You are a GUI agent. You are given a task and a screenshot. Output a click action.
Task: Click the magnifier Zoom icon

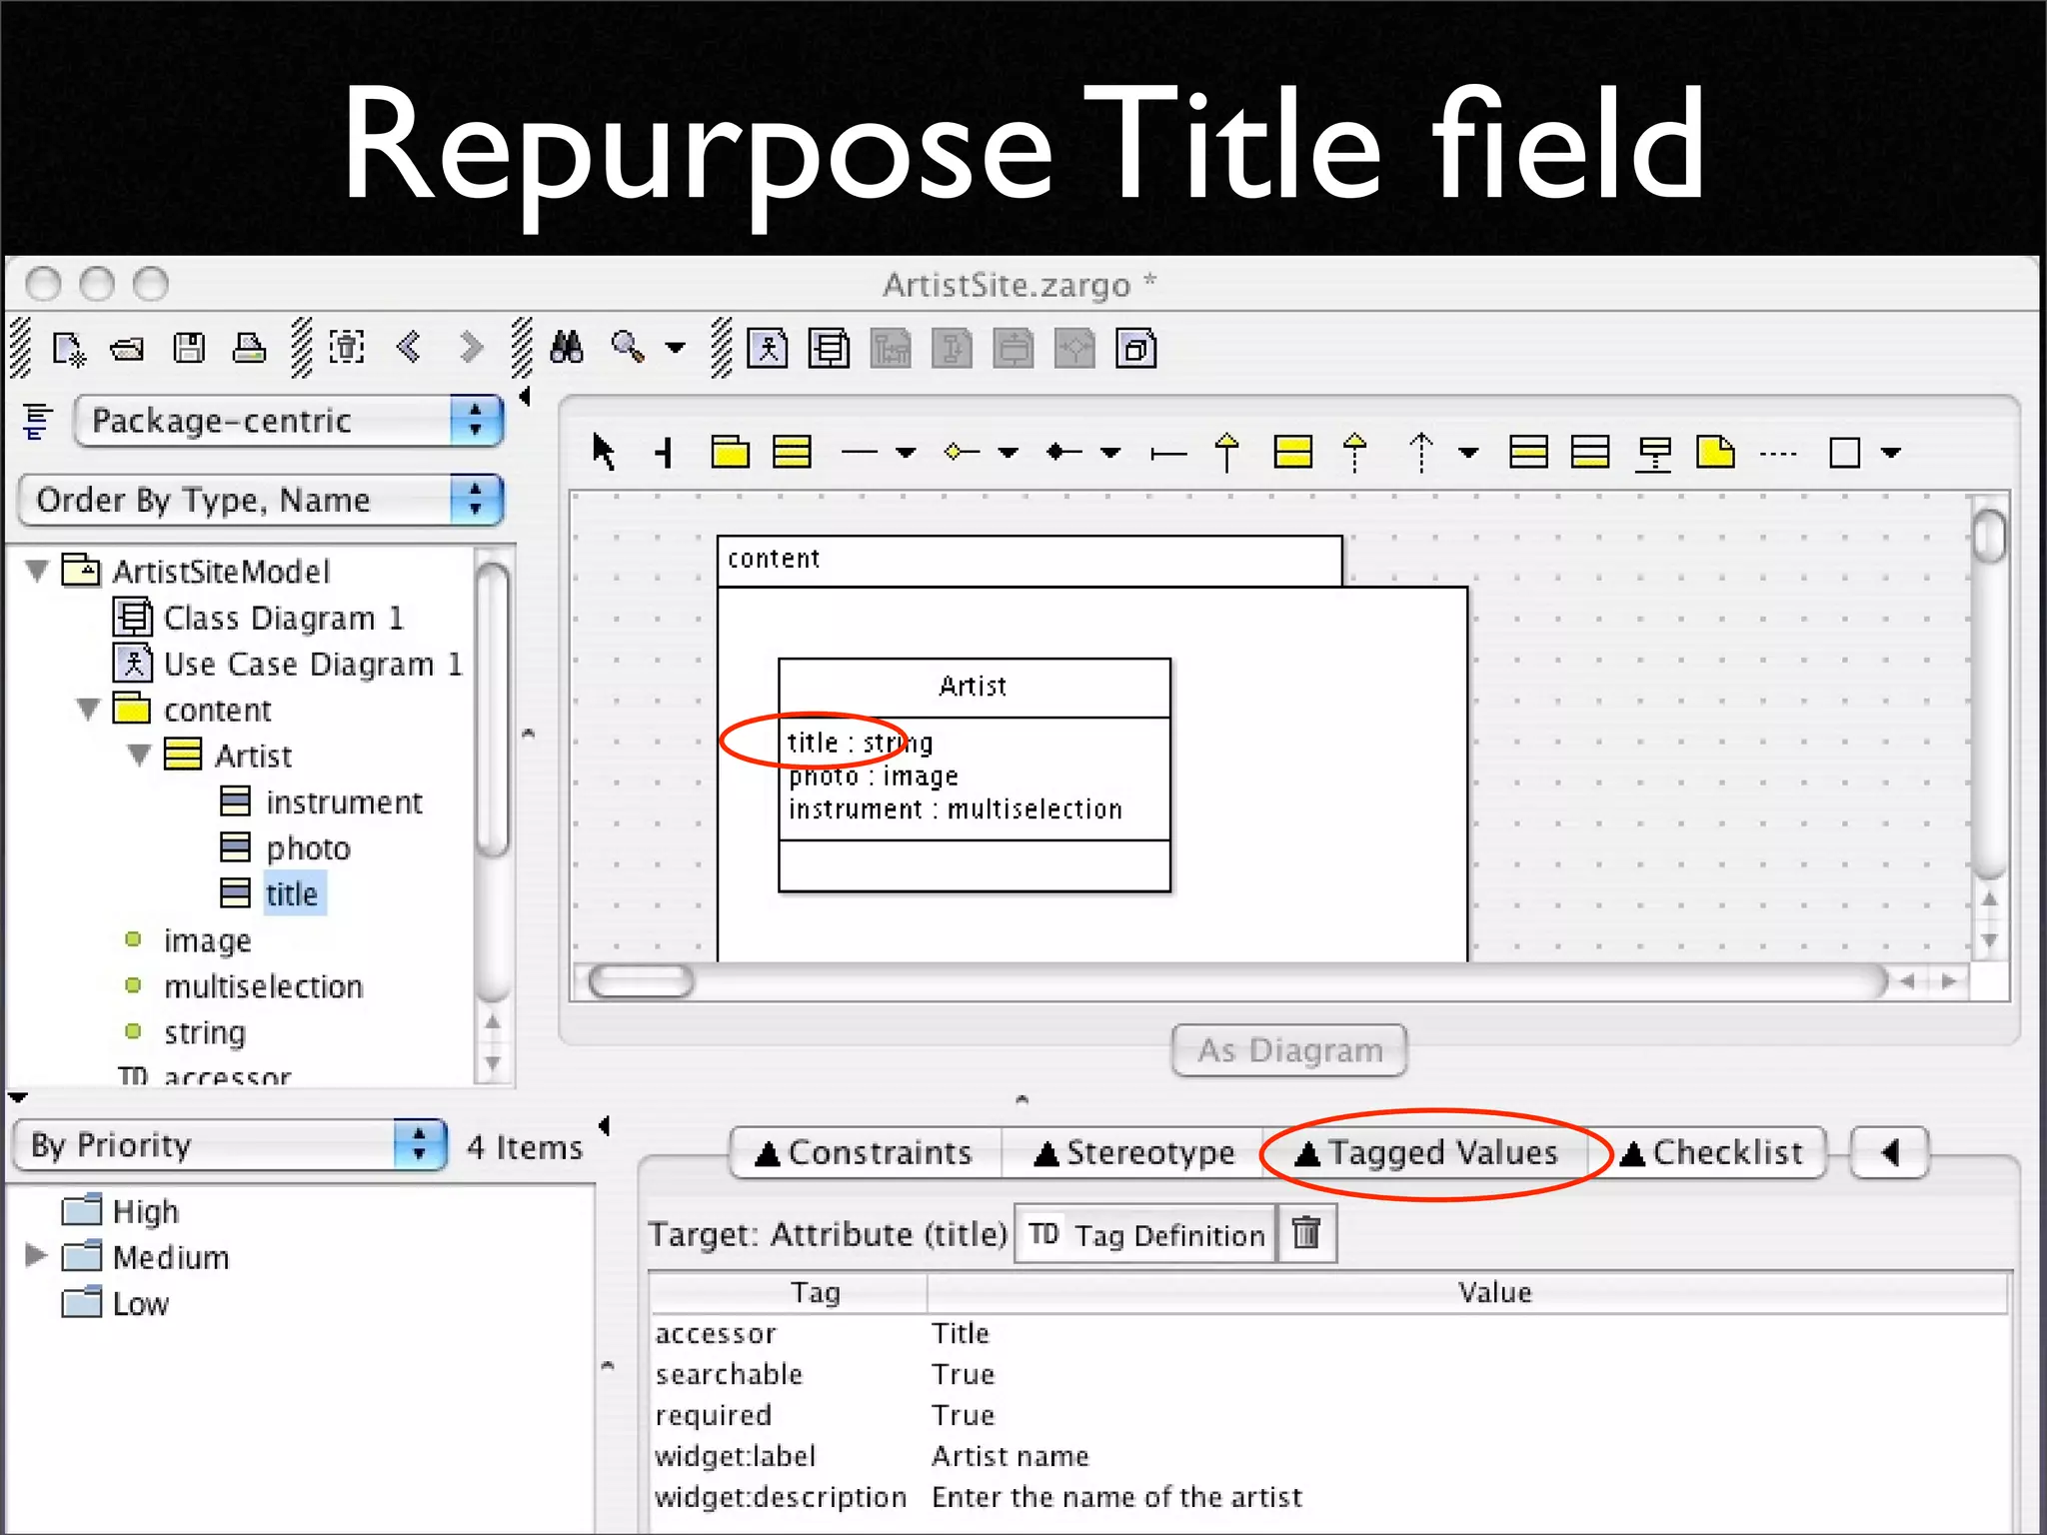(x=628, y=348)
